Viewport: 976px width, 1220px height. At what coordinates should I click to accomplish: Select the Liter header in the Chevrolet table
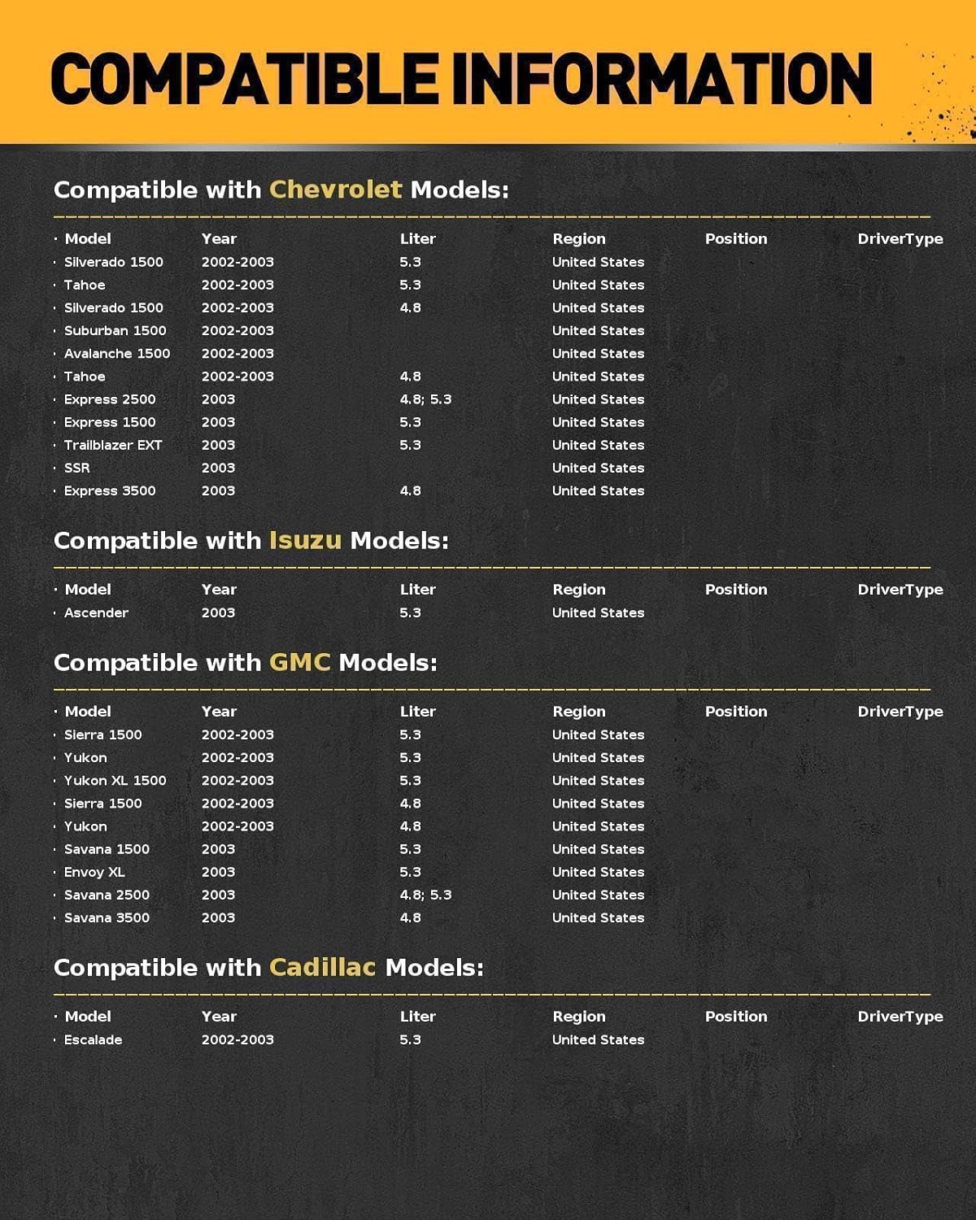pos(418,238)
